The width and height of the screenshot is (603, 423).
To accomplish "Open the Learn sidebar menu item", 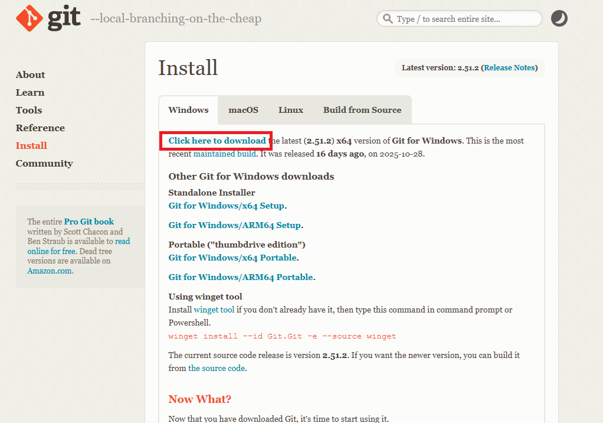I will (30, 92).
